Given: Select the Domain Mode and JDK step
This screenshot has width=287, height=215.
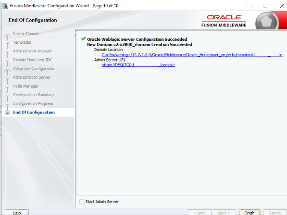Looking at the screenshot, I should (x=32, y=60).
